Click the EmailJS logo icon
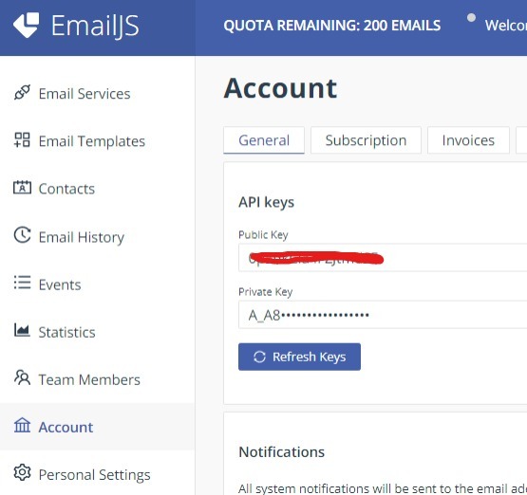The width and height of the screenshot is (527, 495). point(26,25)
